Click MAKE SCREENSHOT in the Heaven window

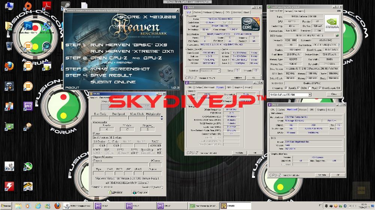(x=120, y=69)
